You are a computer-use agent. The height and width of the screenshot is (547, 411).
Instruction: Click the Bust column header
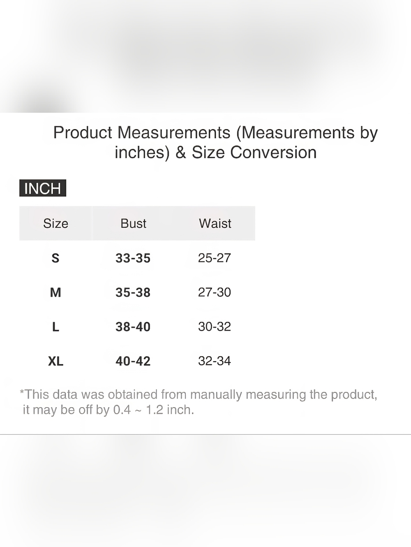(133, 223)
